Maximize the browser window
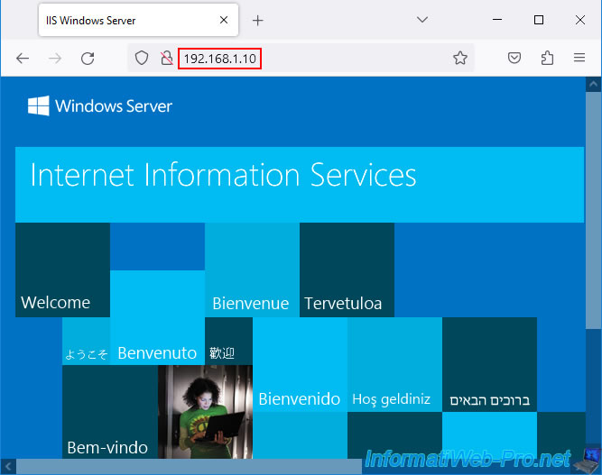602x475 pixels. point(539,20)
